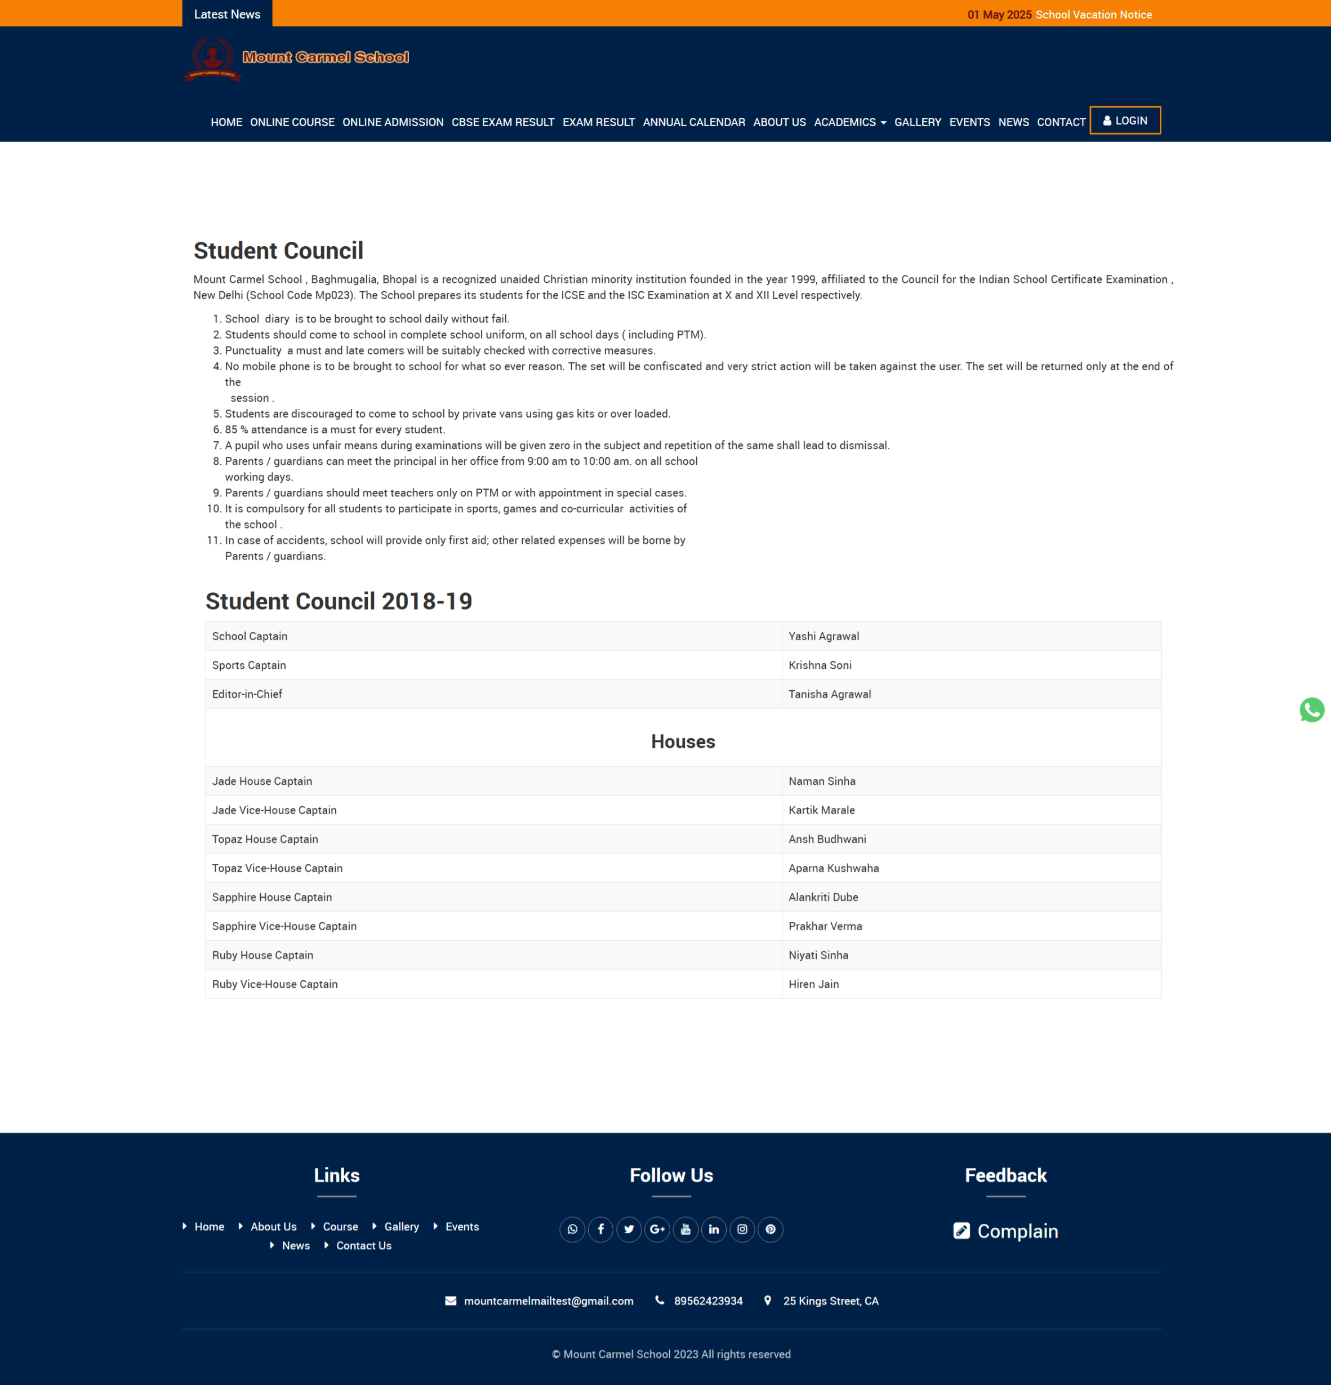Click the WhatsApp icon under Follow Us
This screenshot has width=1331, height=1385.
(x=572, y=1229)
